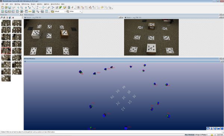224x136 pixels.
Task: Select the red-highlighted photo thumbnail in Photo List
Action: (6, 51)
